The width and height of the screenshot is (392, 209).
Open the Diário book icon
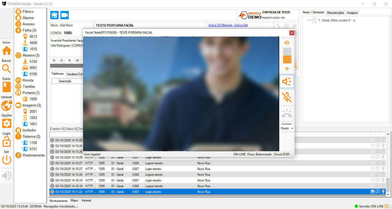click(7, 87)
